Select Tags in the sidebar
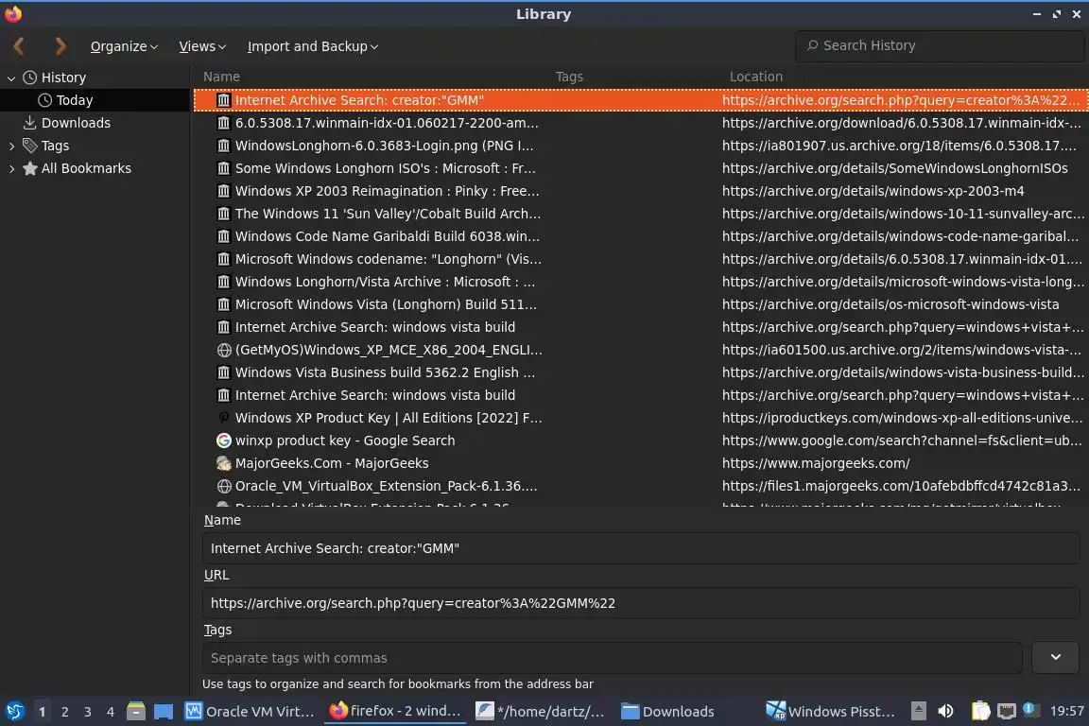The width and height of the screenshot is (1089, 726). click(55, 146)
